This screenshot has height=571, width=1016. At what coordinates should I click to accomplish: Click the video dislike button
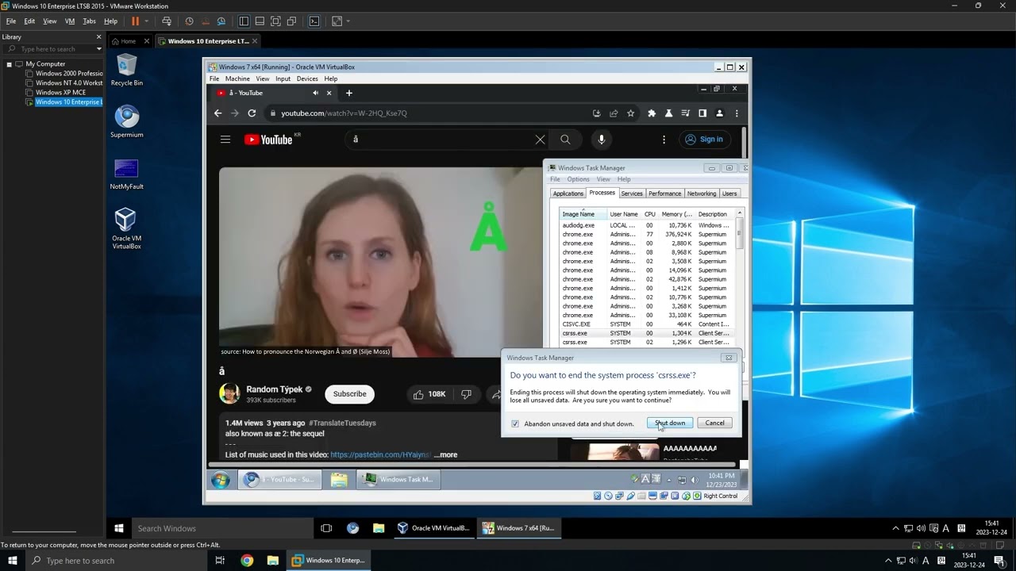[466, 394]
